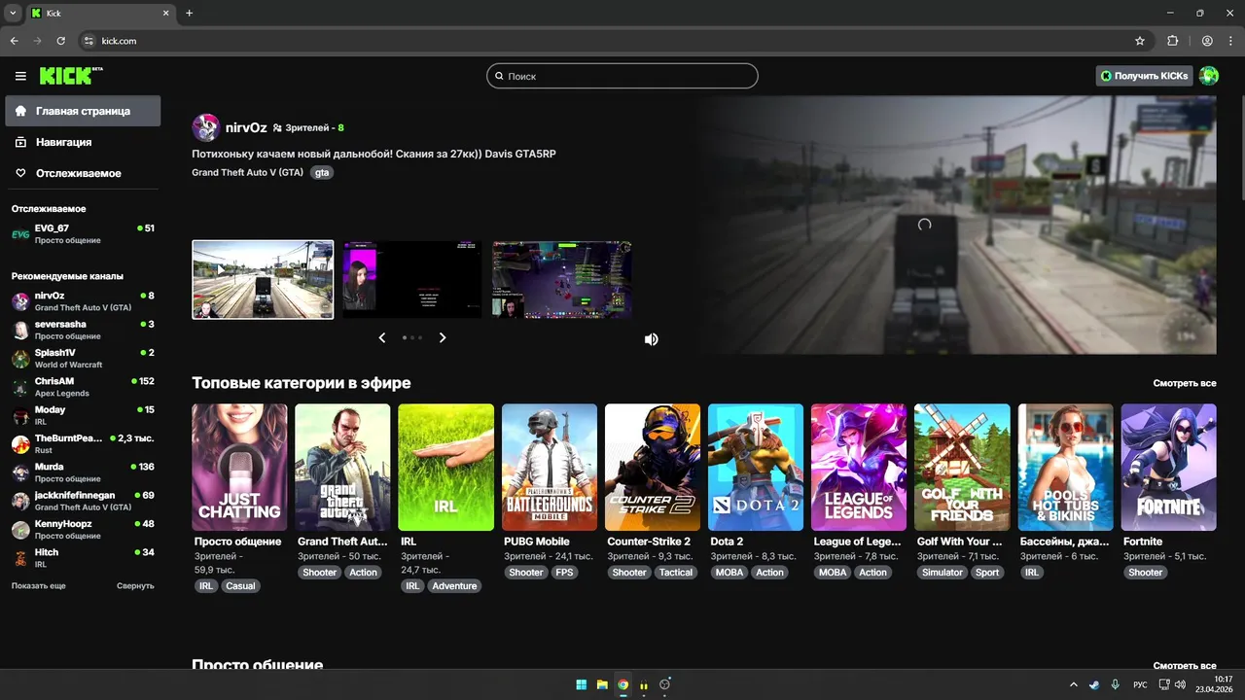Click Получить KICKs button
Image resolution: width=1245 pixels, height=700 pixels.
[1144, 76]
